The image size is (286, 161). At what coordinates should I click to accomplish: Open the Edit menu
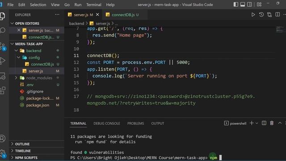point(21,4)
